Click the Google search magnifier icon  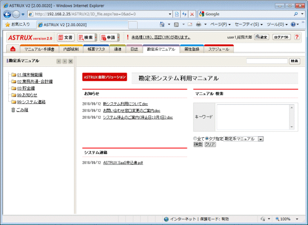pos(296,14)
